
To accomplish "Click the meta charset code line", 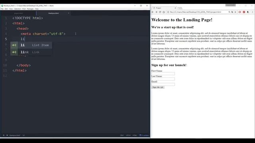I will coord(43,34).
